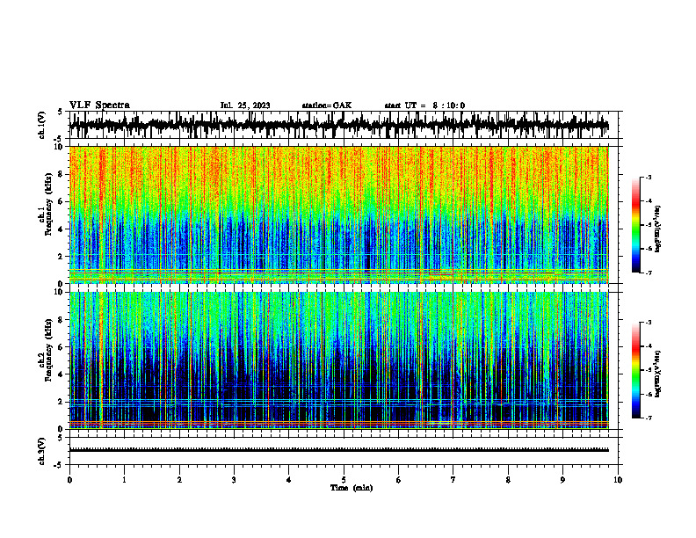The image size is (696, 538).
Task: Click ch.2 frequency axis "6" tick label
Action: pos(62,346)
